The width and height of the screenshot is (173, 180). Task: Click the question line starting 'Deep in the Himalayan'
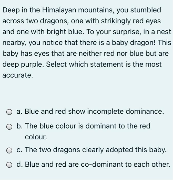point(82,10)
